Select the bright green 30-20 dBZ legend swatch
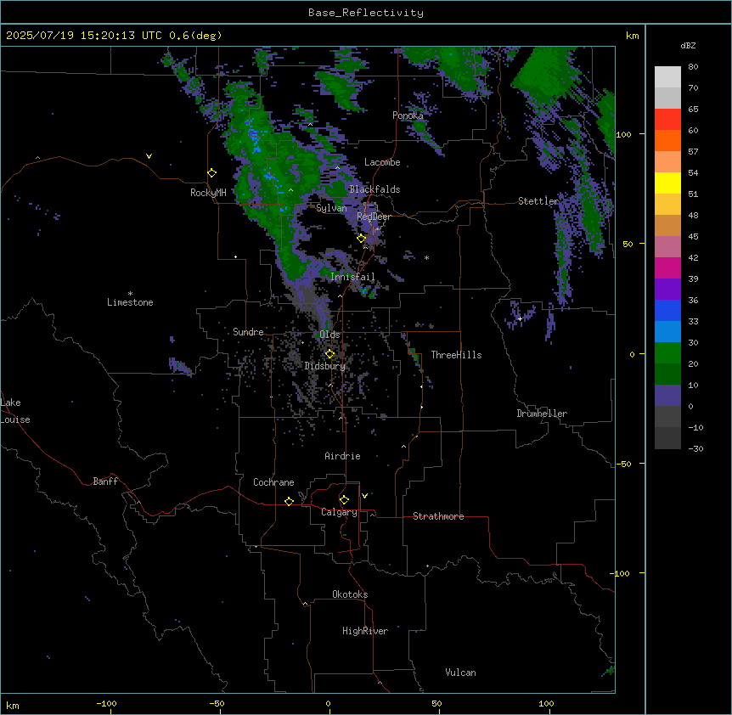This screenshot has width=732, height=715. [667, 353]
